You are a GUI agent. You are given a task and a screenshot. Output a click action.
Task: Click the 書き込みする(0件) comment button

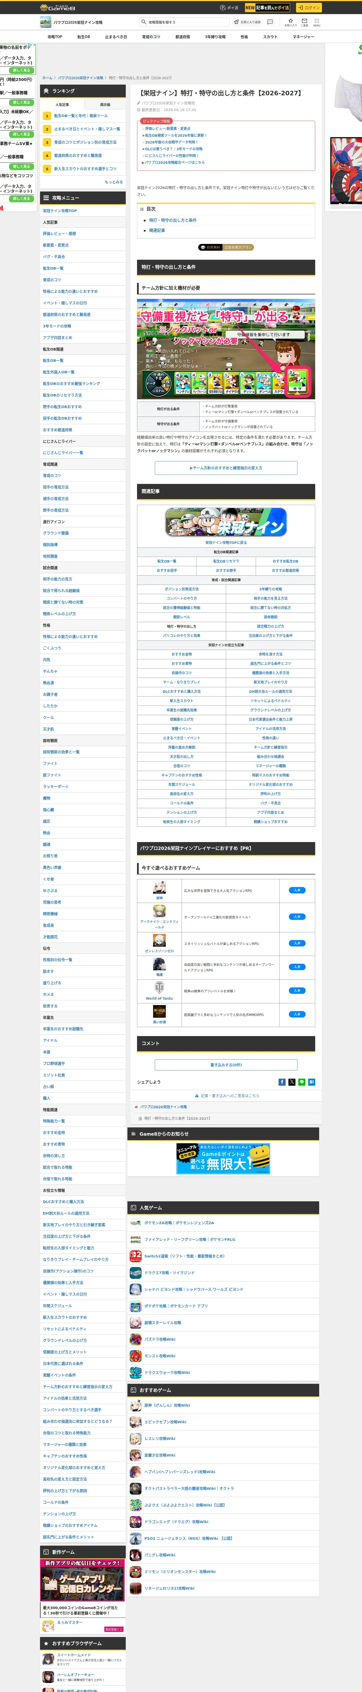pyautogui.click(x=226, y=1065)
